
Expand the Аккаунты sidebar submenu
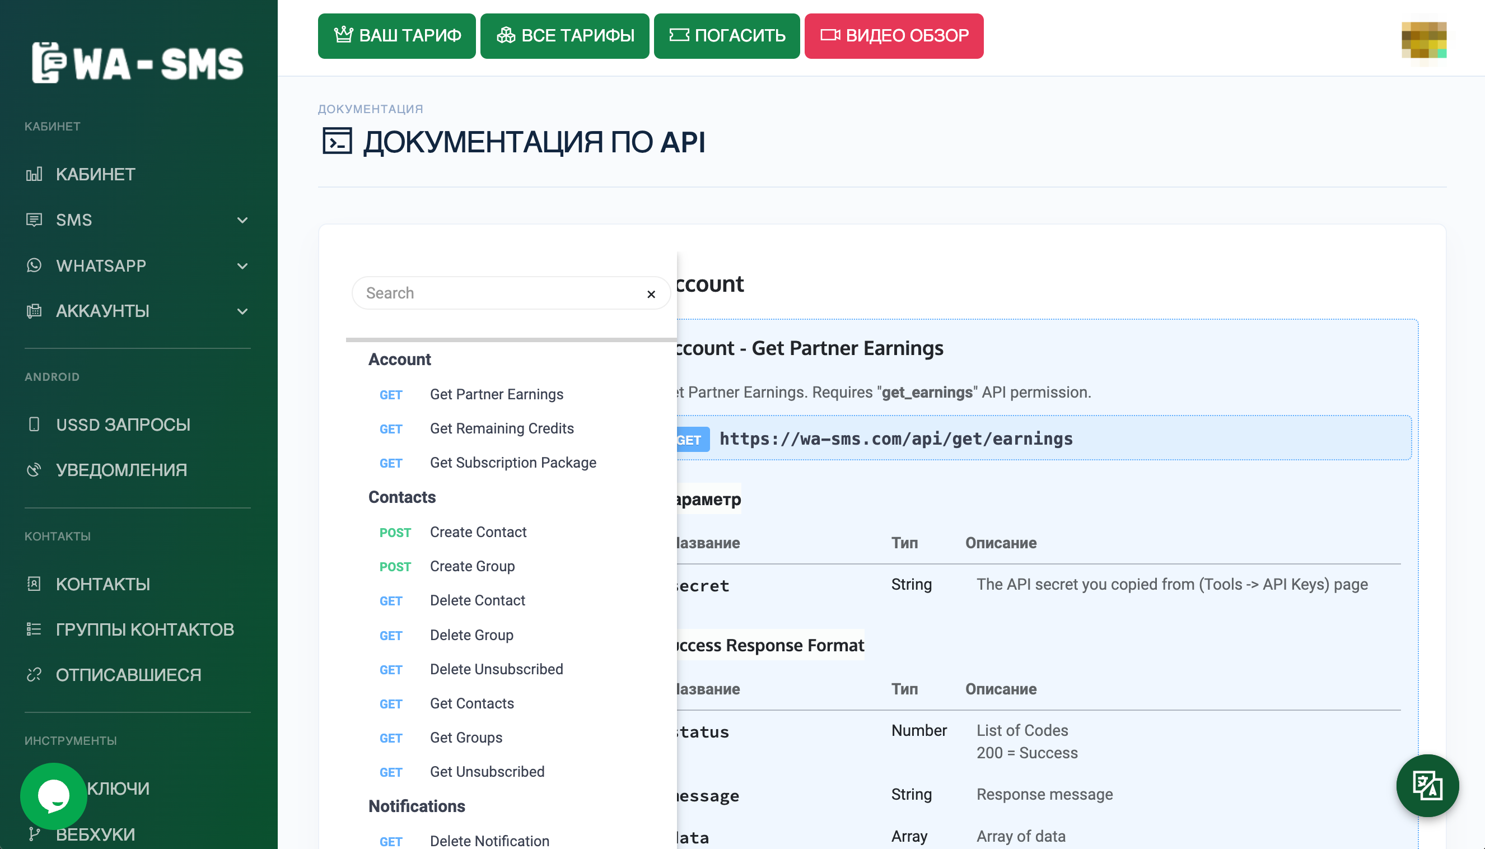tap(242, 311)
